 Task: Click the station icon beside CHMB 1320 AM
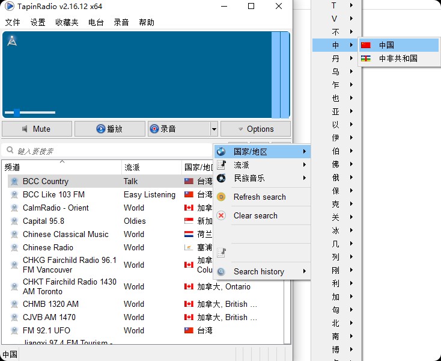pos(14,304)
